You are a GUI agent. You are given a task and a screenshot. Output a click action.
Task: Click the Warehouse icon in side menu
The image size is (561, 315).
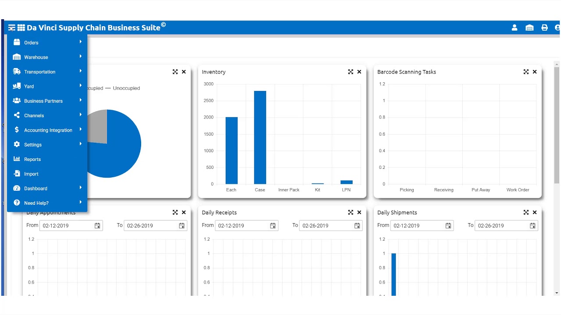(x=17, y=57)
